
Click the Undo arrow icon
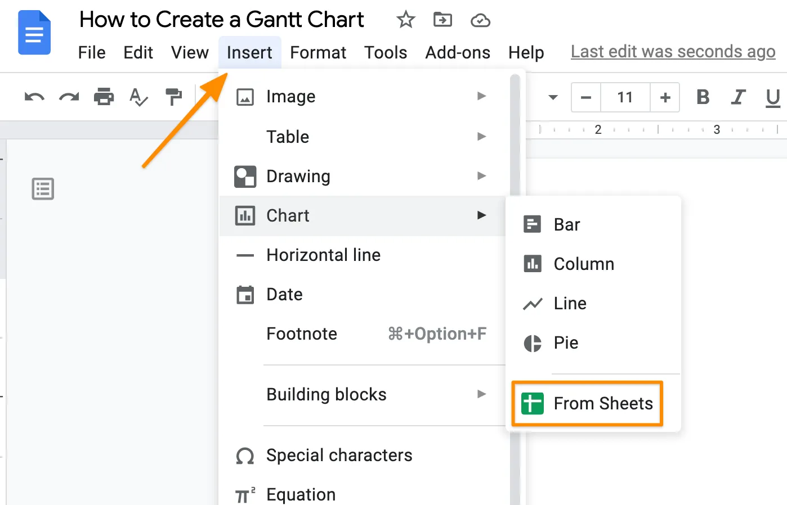point(34,97)
